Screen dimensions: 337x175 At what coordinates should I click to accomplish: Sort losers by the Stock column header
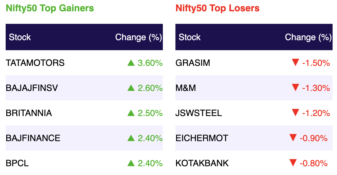[190, 37]
